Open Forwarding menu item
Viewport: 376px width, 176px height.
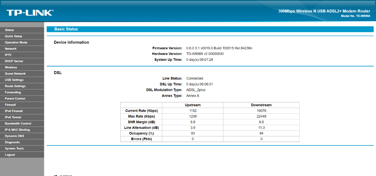tap(13, 92)
